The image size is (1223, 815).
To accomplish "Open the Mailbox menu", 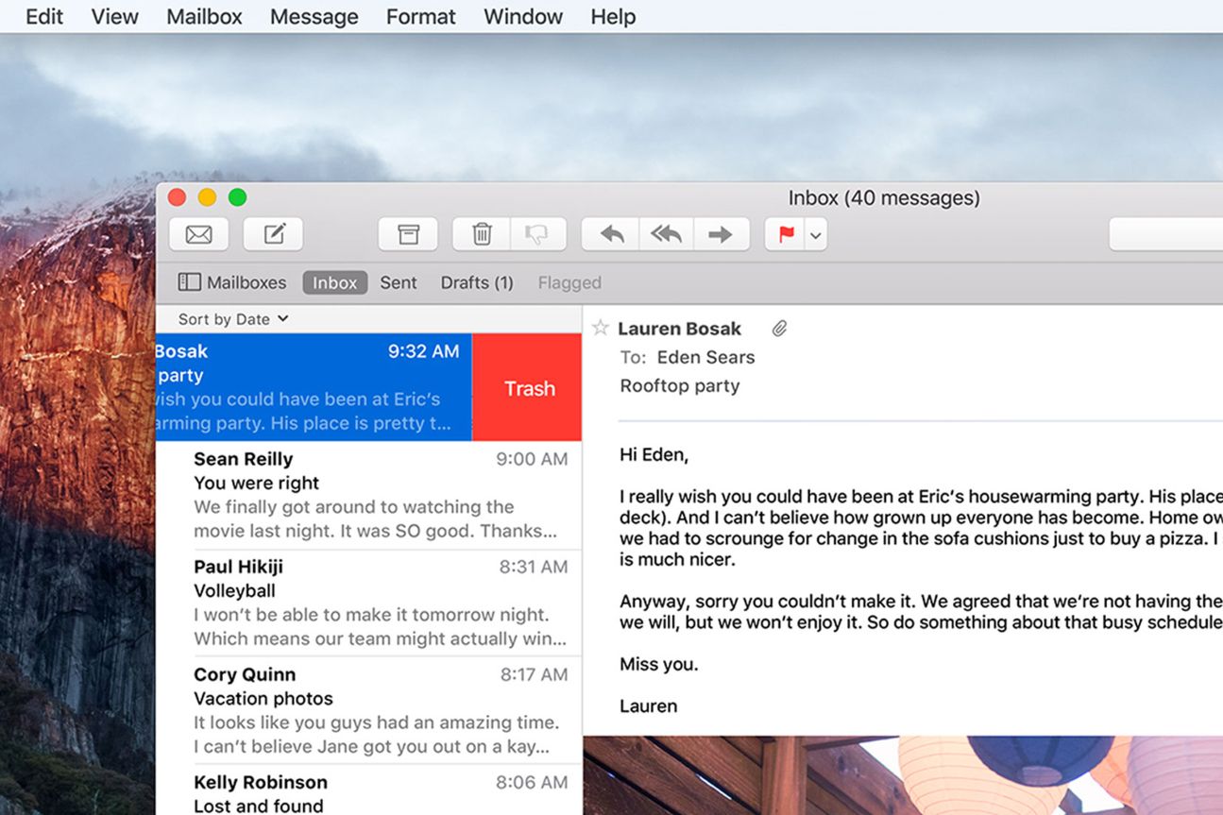I will coord(204,16).
